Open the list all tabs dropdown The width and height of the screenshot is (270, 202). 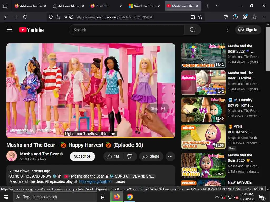coord(218,6)
